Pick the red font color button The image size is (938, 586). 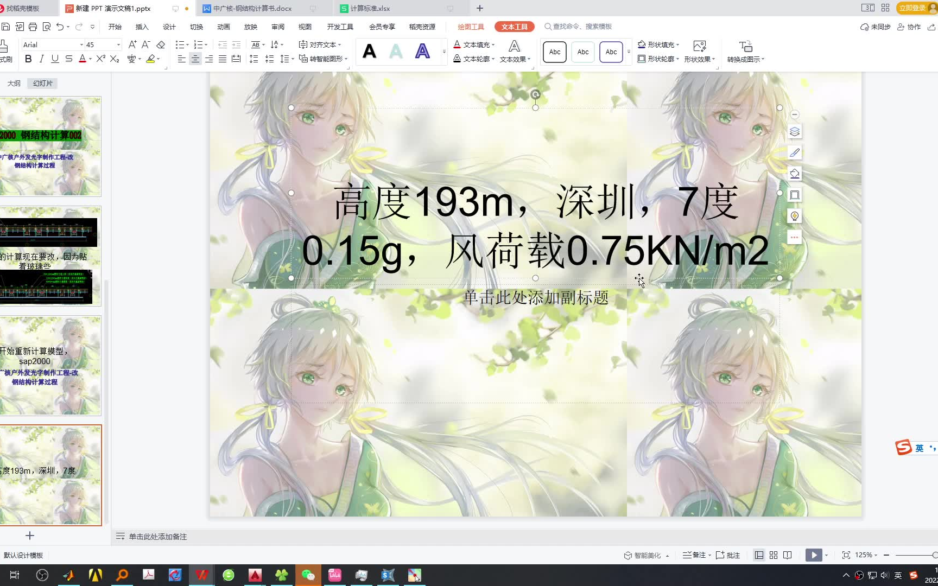click(x=83, y=59)
